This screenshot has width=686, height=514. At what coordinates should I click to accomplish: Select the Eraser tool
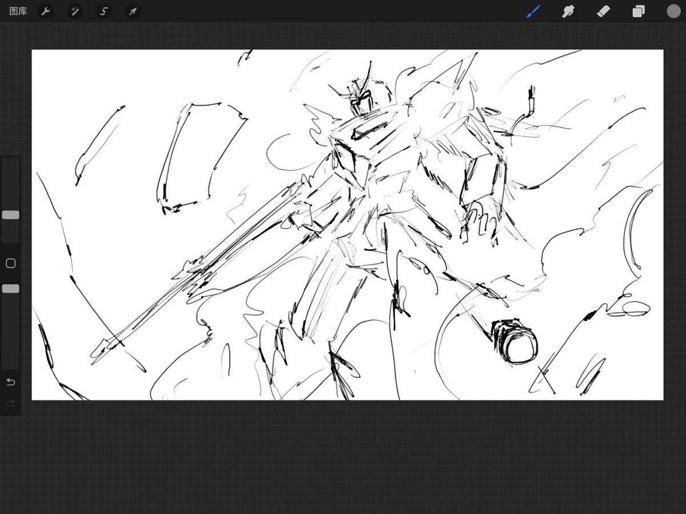click(x=604, y=11)
